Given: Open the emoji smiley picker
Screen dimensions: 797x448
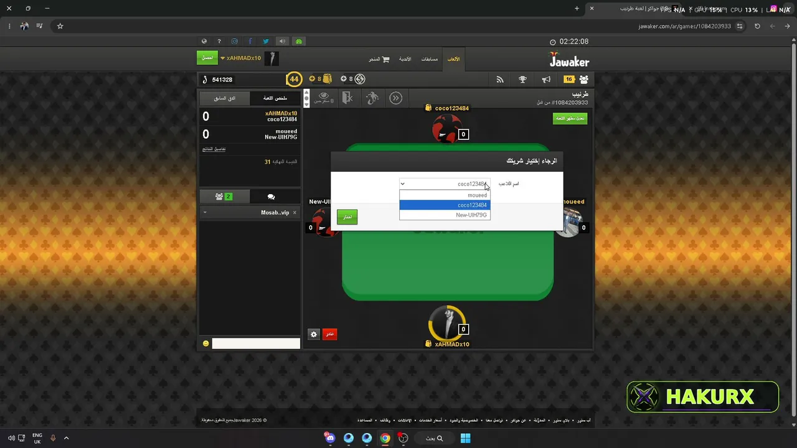Looking at the screenshot, I should coord(206,343).
